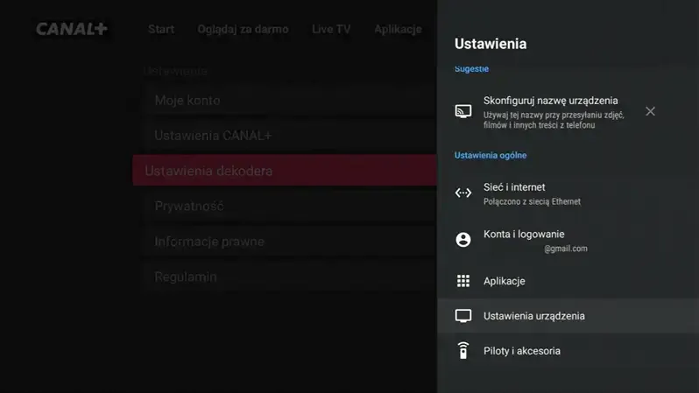The height and width of the screenshot is (393, 699).
Task: Dismiss the device name suggestion
Action: pyautogui.click(x=651, y=111)
